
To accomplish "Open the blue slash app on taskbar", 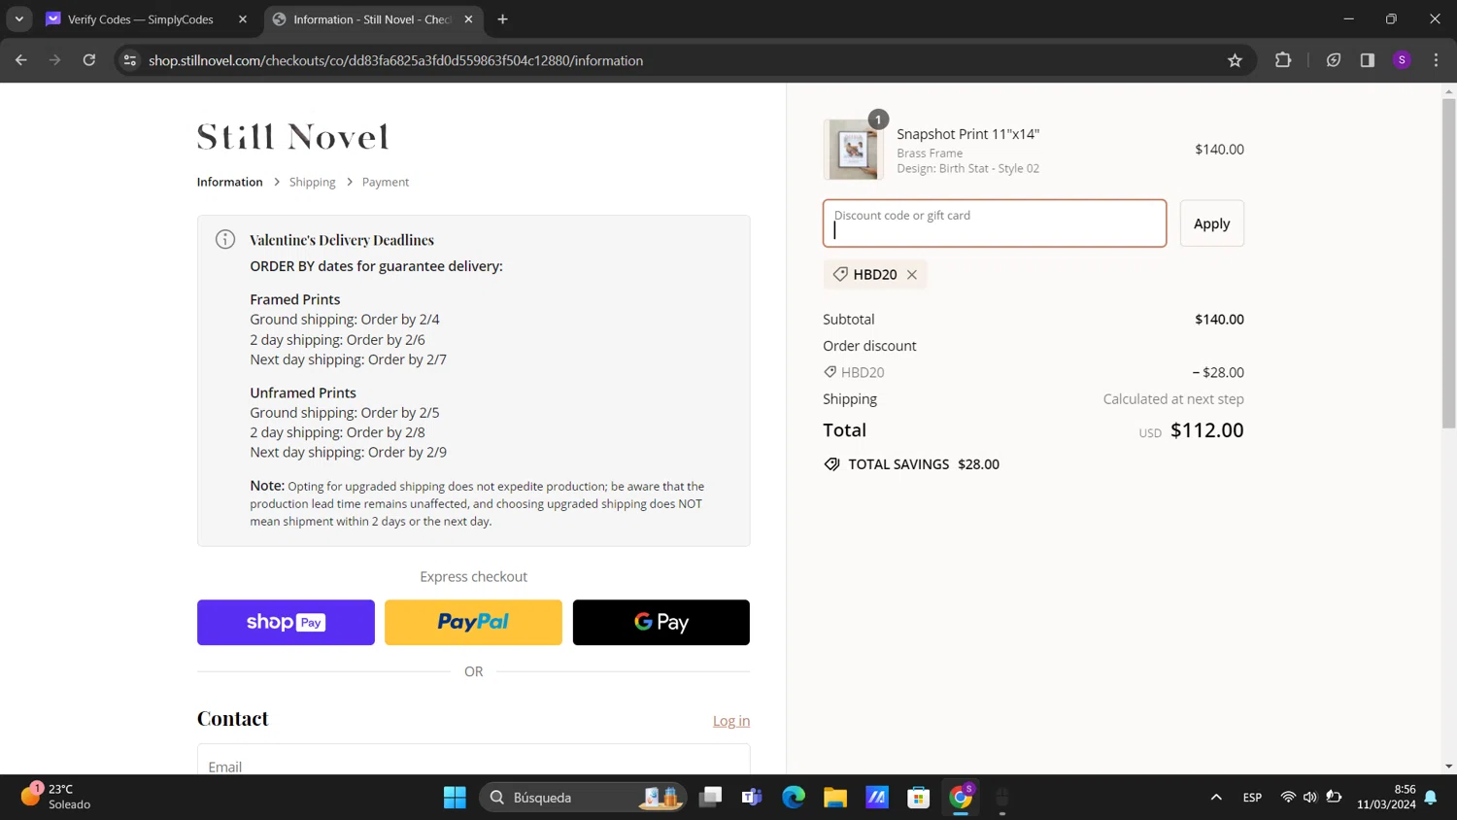I will pos(877,798).
